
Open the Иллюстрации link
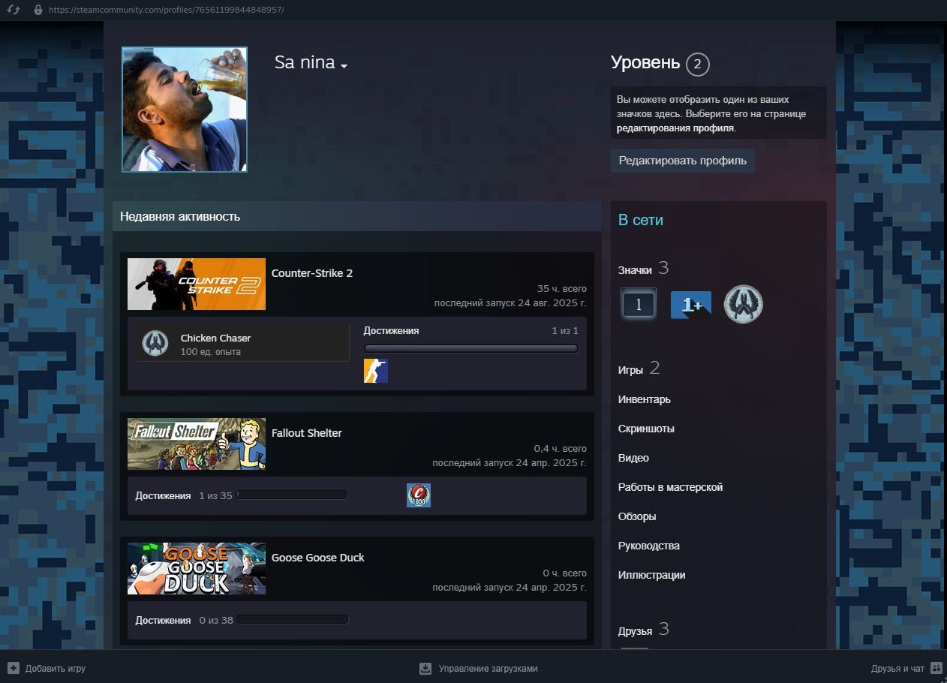651,575
